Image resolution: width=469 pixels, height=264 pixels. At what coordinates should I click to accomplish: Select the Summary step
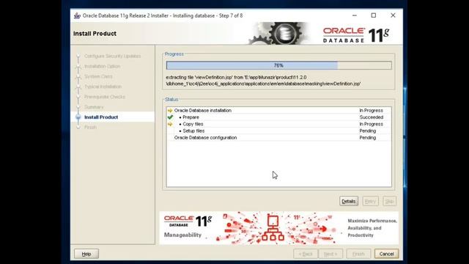point(94,107)
